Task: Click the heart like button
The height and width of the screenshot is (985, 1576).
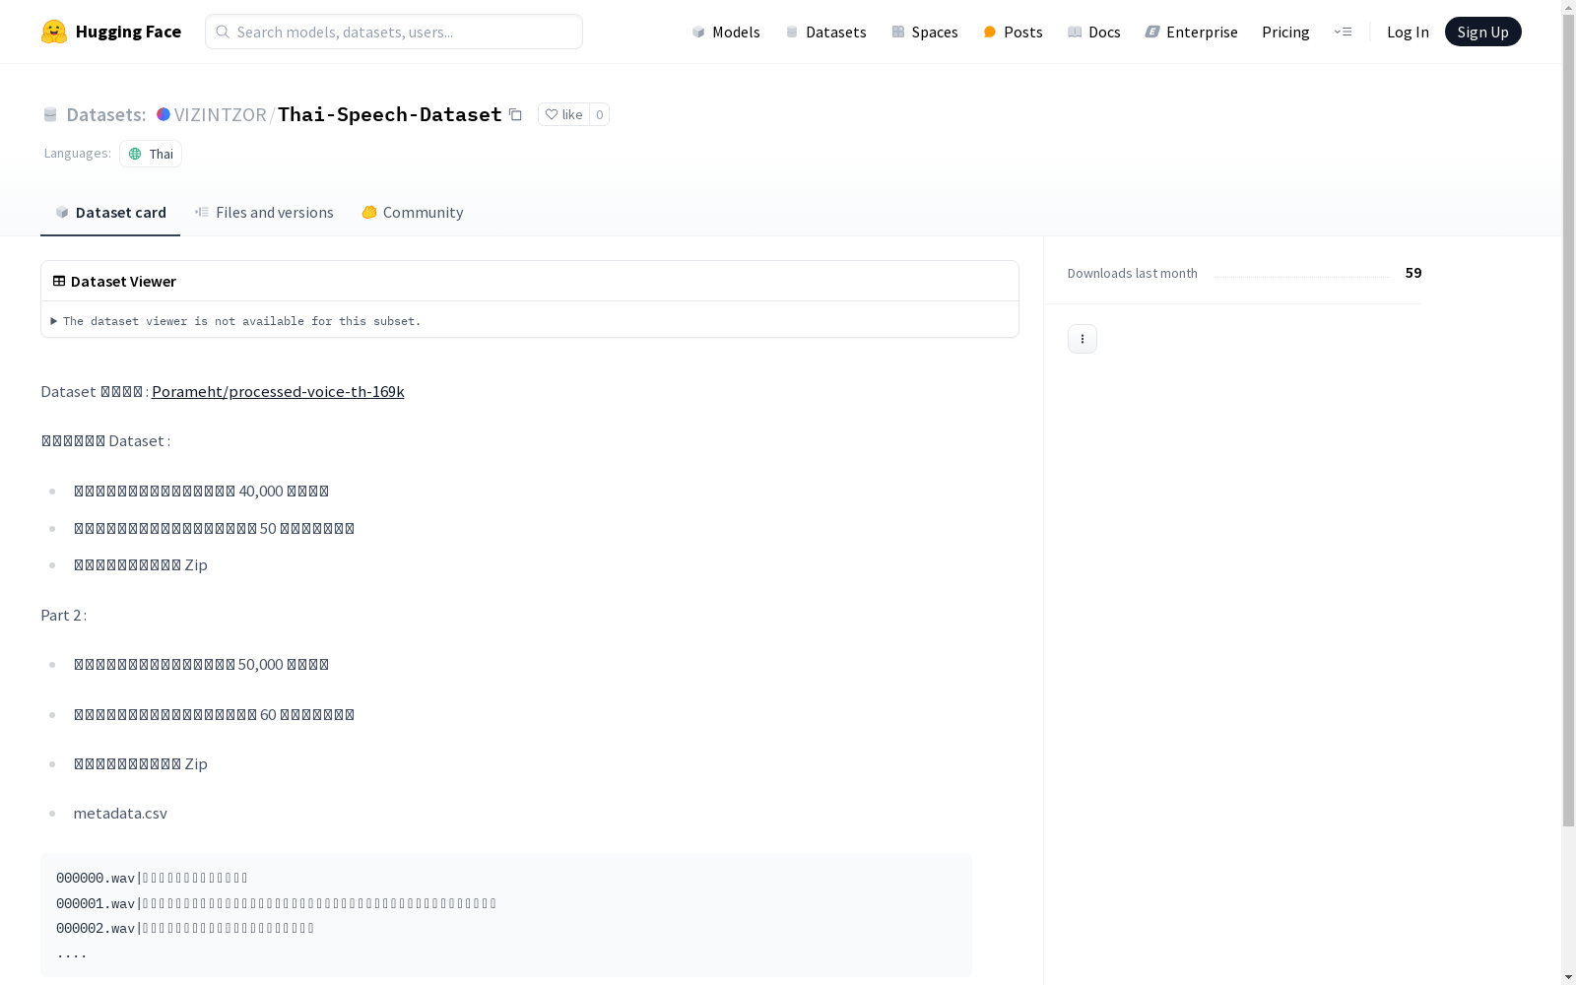Action: click(x=563, y=114)
